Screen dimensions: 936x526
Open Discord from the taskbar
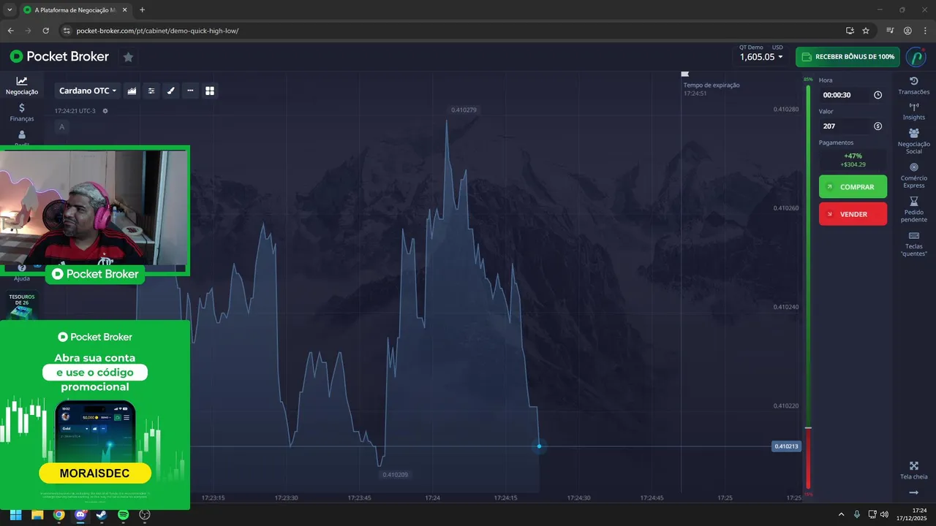(x=80, y=515)
